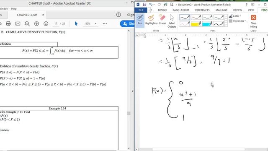Click the print preview icon in Word toolbar

coord(172,5)
